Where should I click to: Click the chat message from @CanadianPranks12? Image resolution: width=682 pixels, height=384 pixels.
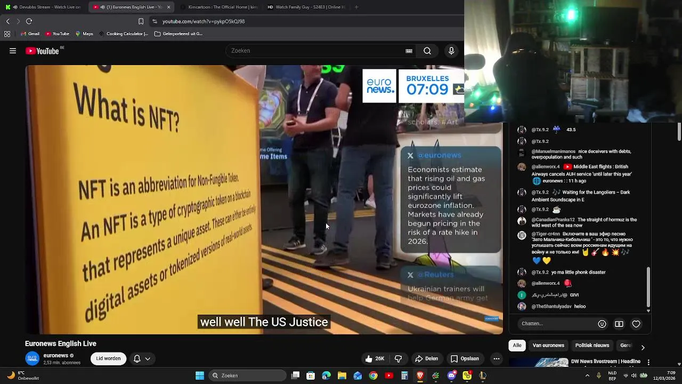[x=583, y=222]
